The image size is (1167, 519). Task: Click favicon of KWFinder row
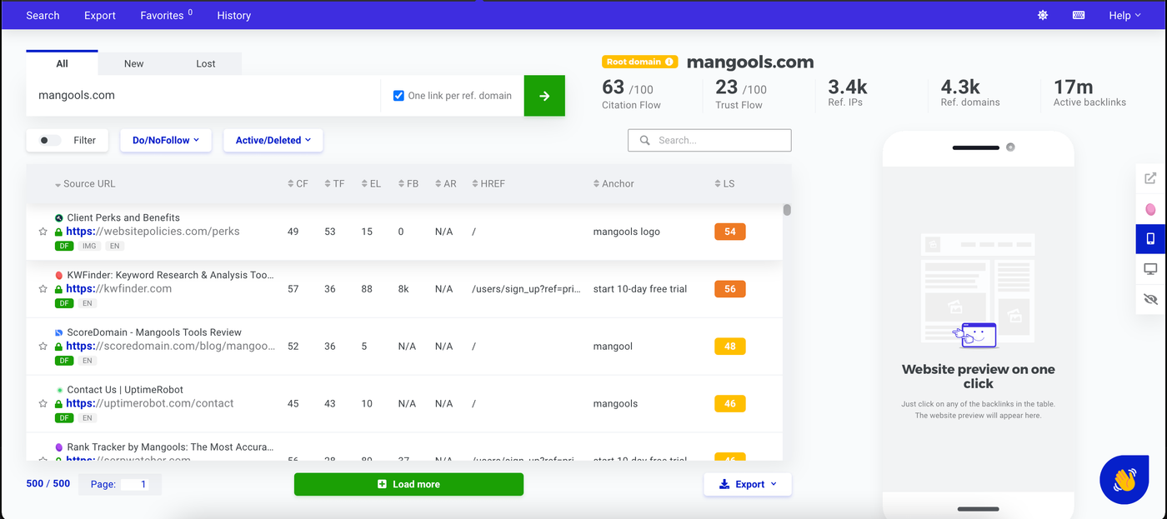click(x=59, y=275)
